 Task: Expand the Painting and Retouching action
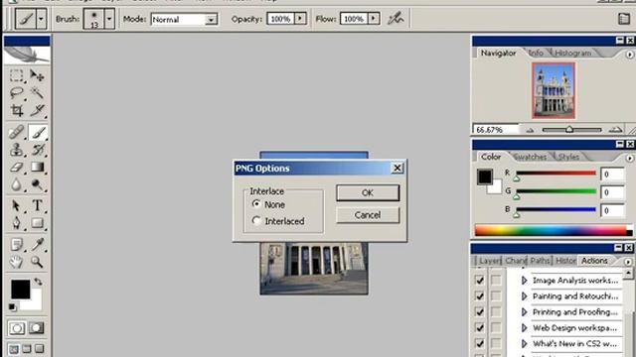click(524, 296)
